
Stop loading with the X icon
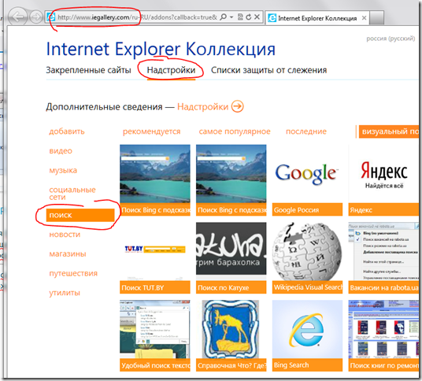point(257,17)
